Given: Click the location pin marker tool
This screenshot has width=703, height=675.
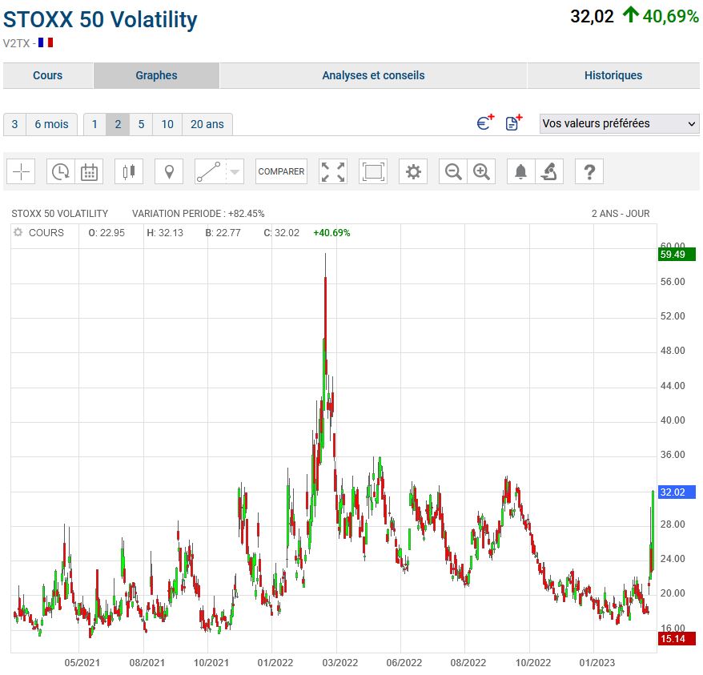Looking at the screenshot, I should (x=169, y=171).
